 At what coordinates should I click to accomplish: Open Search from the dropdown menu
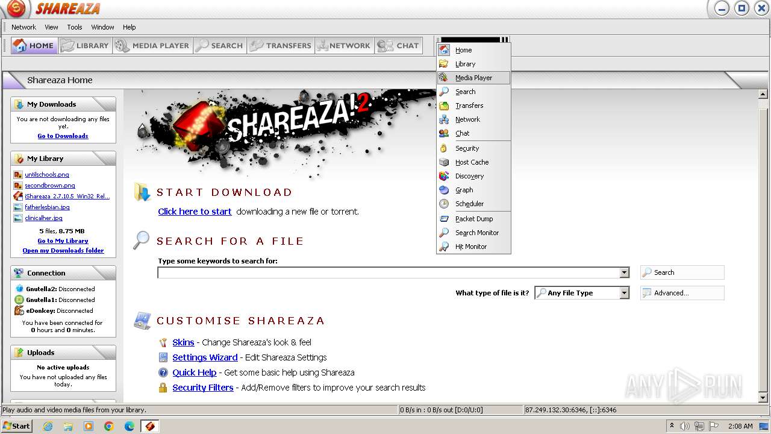pyautogui.click(x=473, y=92)
